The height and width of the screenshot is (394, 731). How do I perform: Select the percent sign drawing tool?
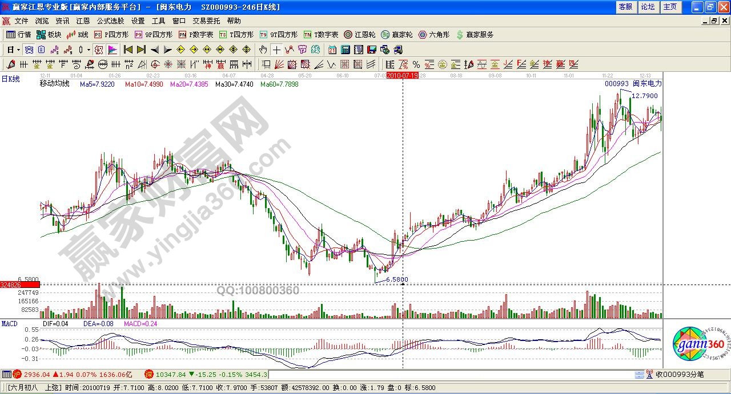[x=416, y=64]
